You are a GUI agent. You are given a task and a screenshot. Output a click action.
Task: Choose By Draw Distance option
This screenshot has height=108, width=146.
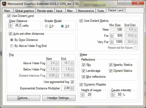12,40
